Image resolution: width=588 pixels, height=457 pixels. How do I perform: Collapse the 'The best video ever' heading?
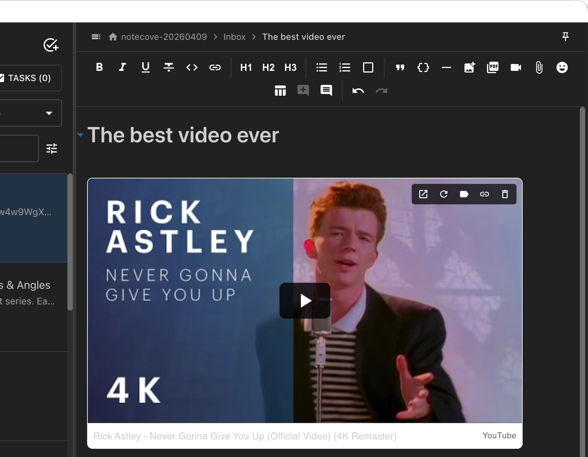tap(80, 135)
